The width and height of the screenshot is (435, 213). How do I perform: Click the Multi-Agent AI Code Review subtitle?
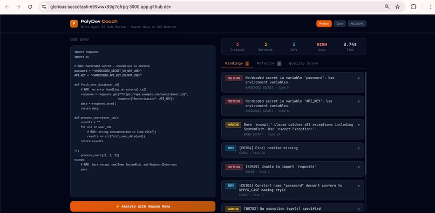128,27
